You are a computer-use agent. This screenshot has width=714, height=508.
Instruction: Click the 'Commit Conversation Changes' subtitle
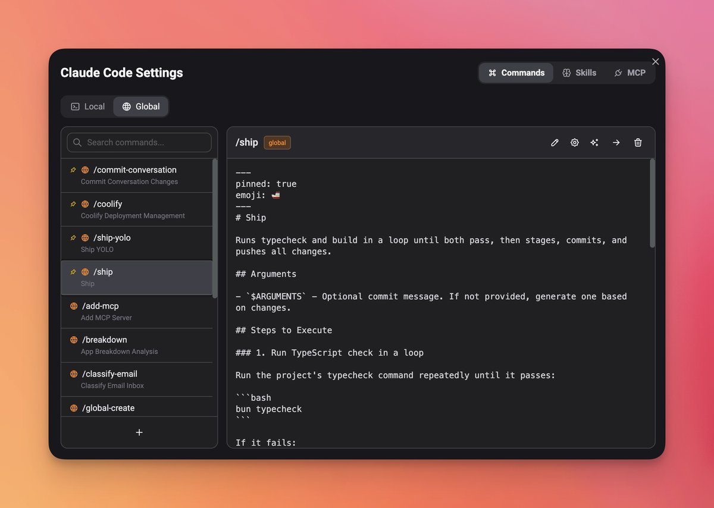pos(129,181)
